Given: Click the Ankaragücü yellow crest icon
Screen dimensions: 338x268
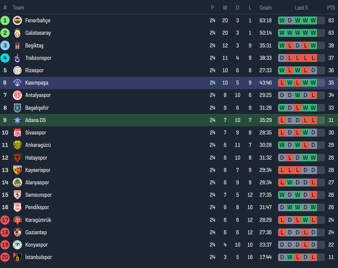Looking at the screenshot, I should [17, 145].
